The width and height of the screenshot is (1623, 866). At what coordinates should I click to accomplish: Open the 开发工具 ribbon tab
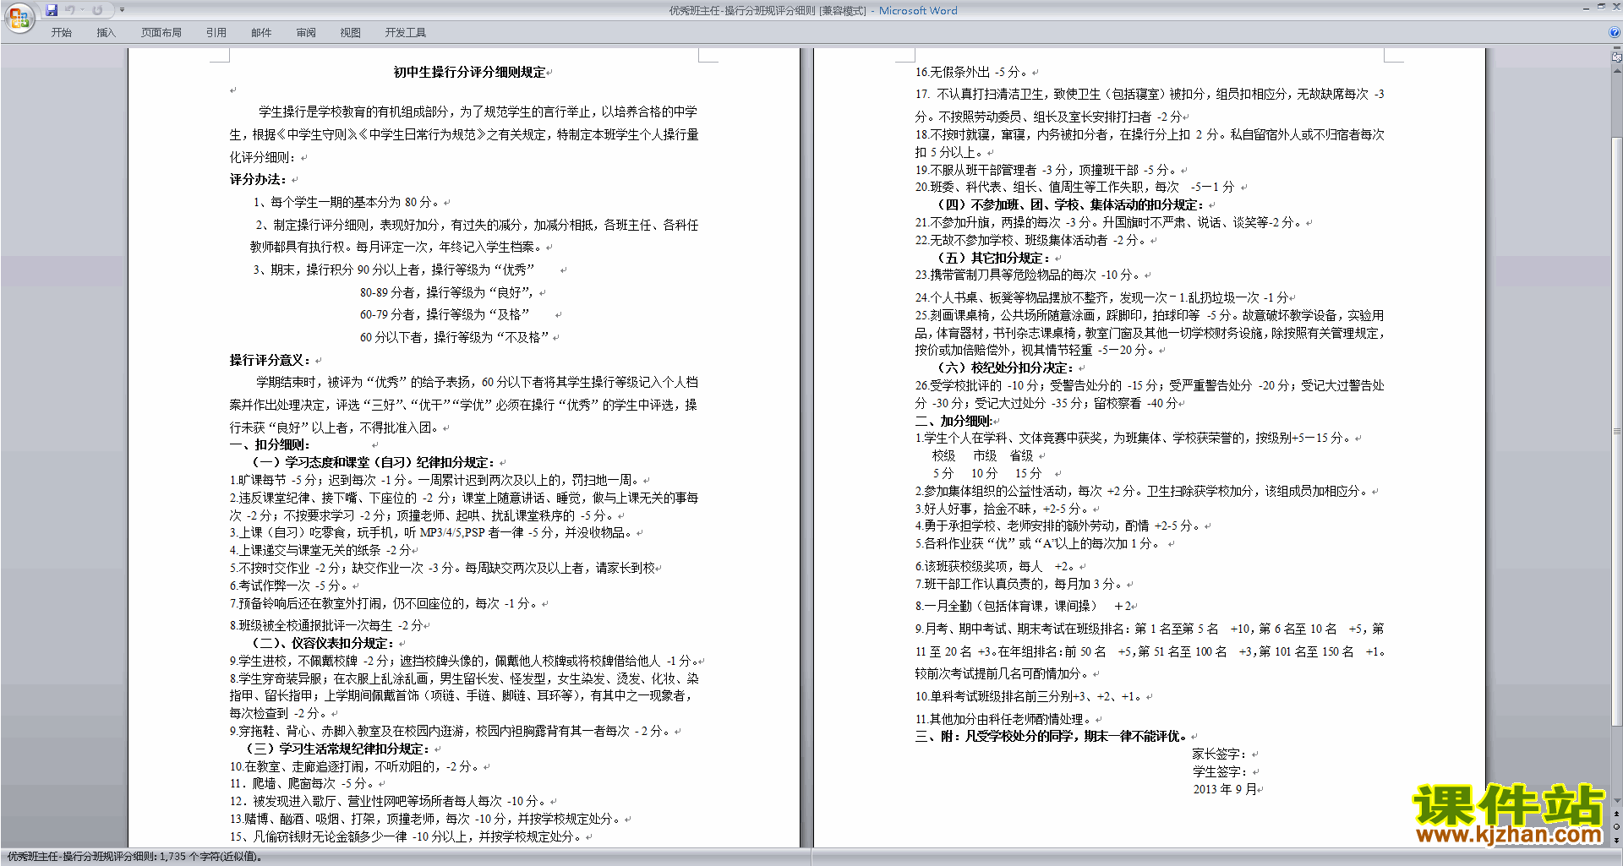pyautogui.click(x=406, y=33)
